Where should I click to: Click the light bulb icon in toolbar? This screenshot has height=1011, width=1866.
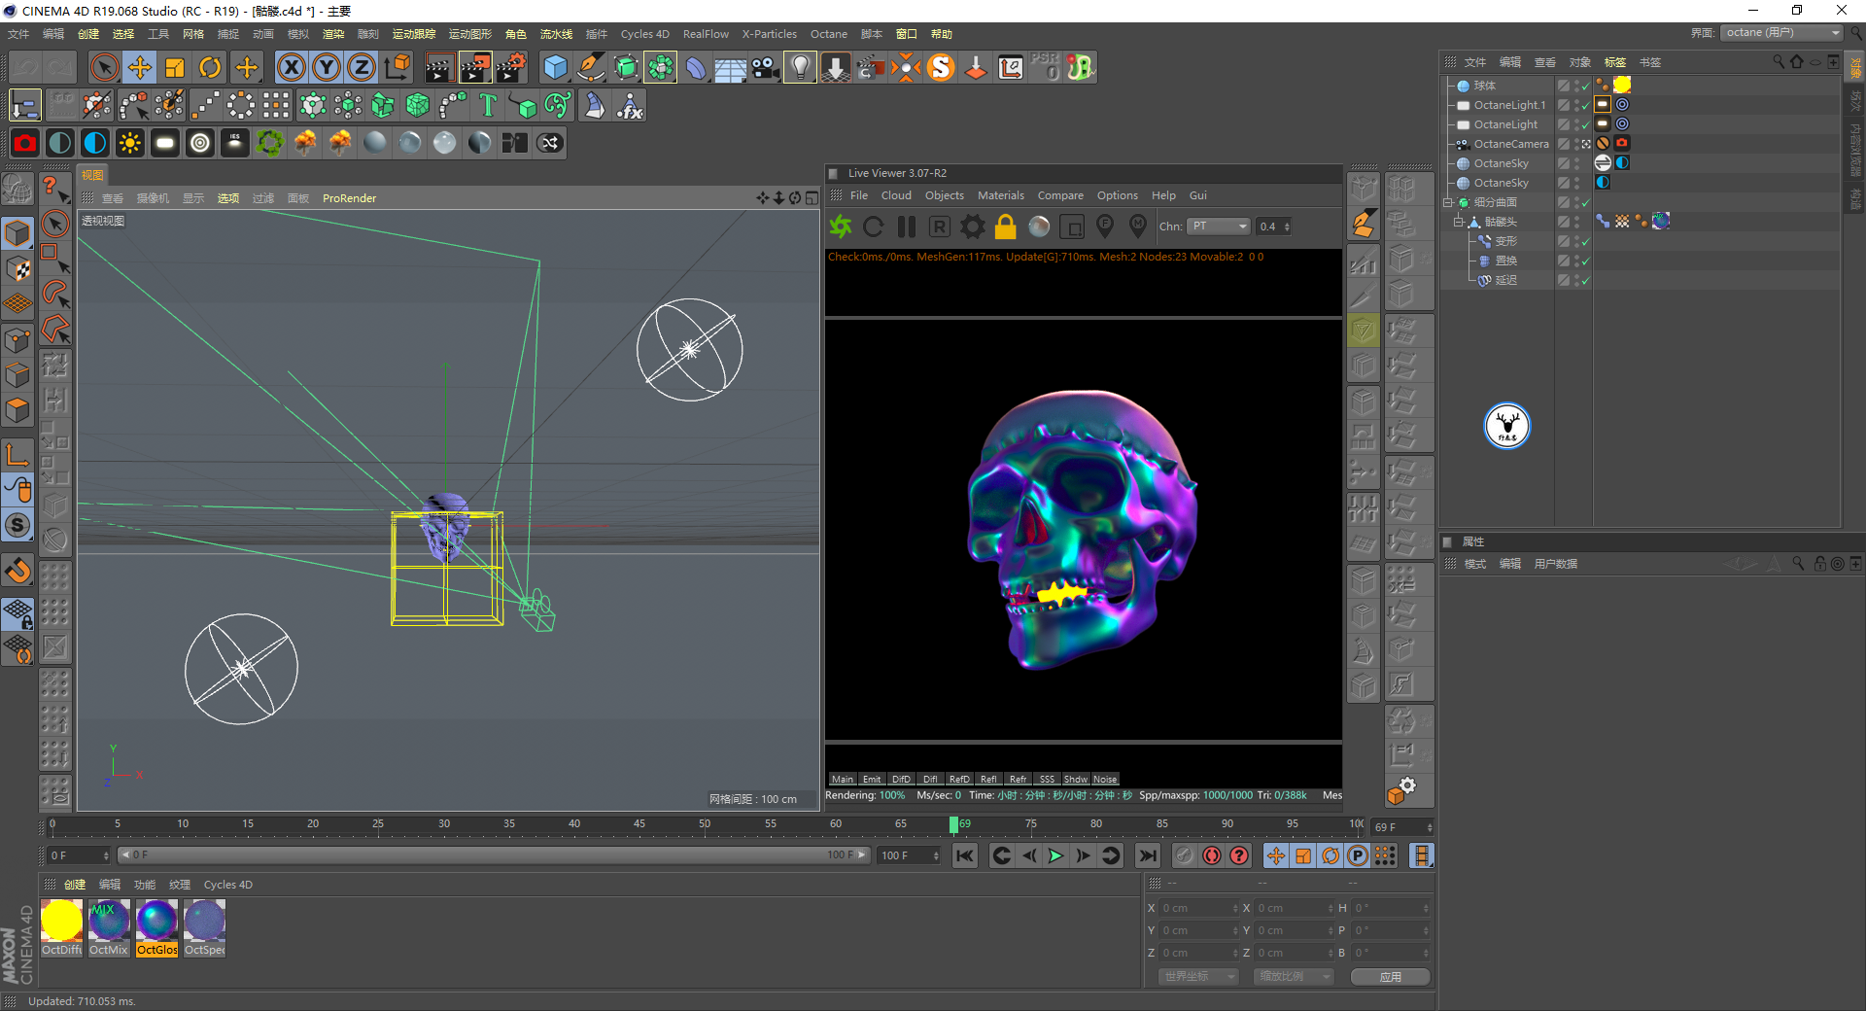click(x=799, y=67)
